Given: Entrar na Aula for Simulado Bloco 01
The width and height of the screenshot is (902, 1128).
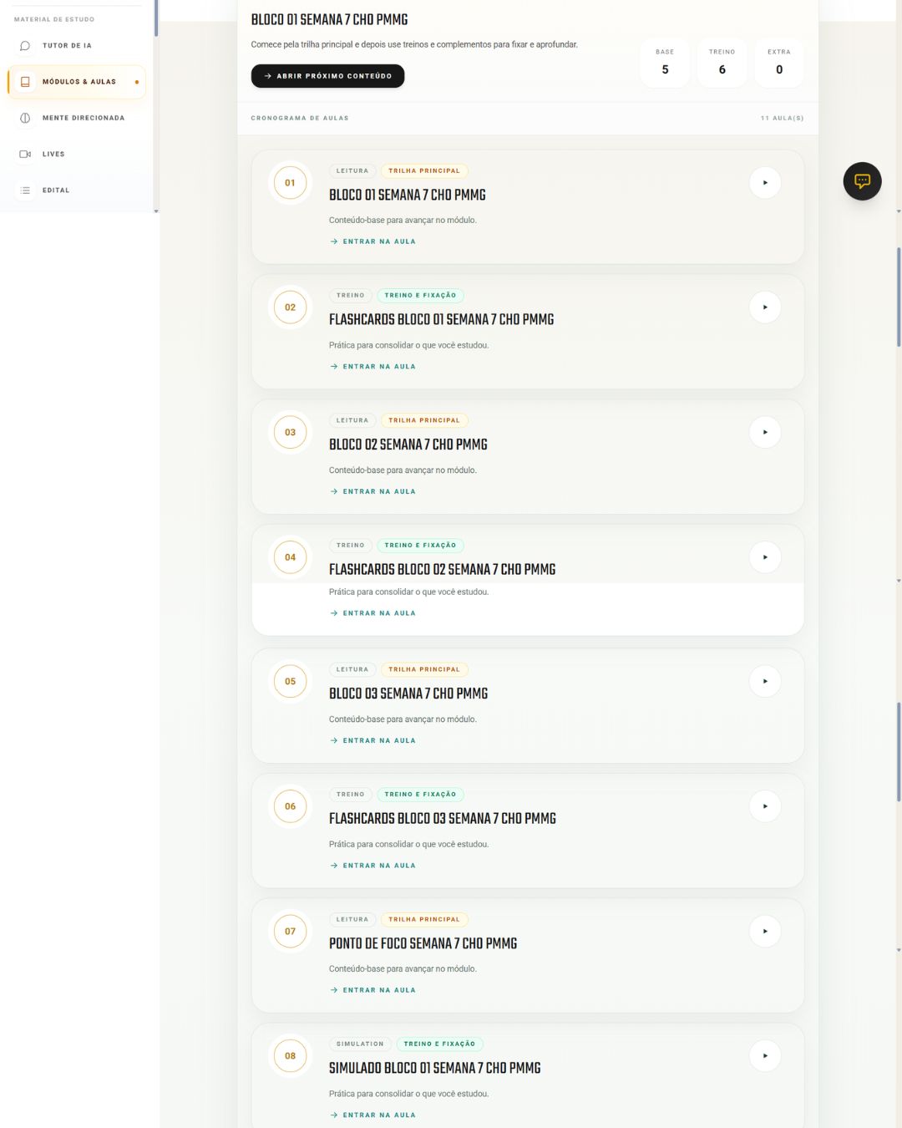Looking at the screenshot, I should coord(372,1115).
